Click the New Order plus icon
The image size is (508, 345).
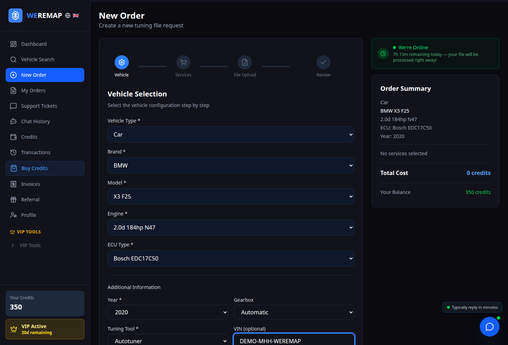pyautogui.click(x=13, y=75)
